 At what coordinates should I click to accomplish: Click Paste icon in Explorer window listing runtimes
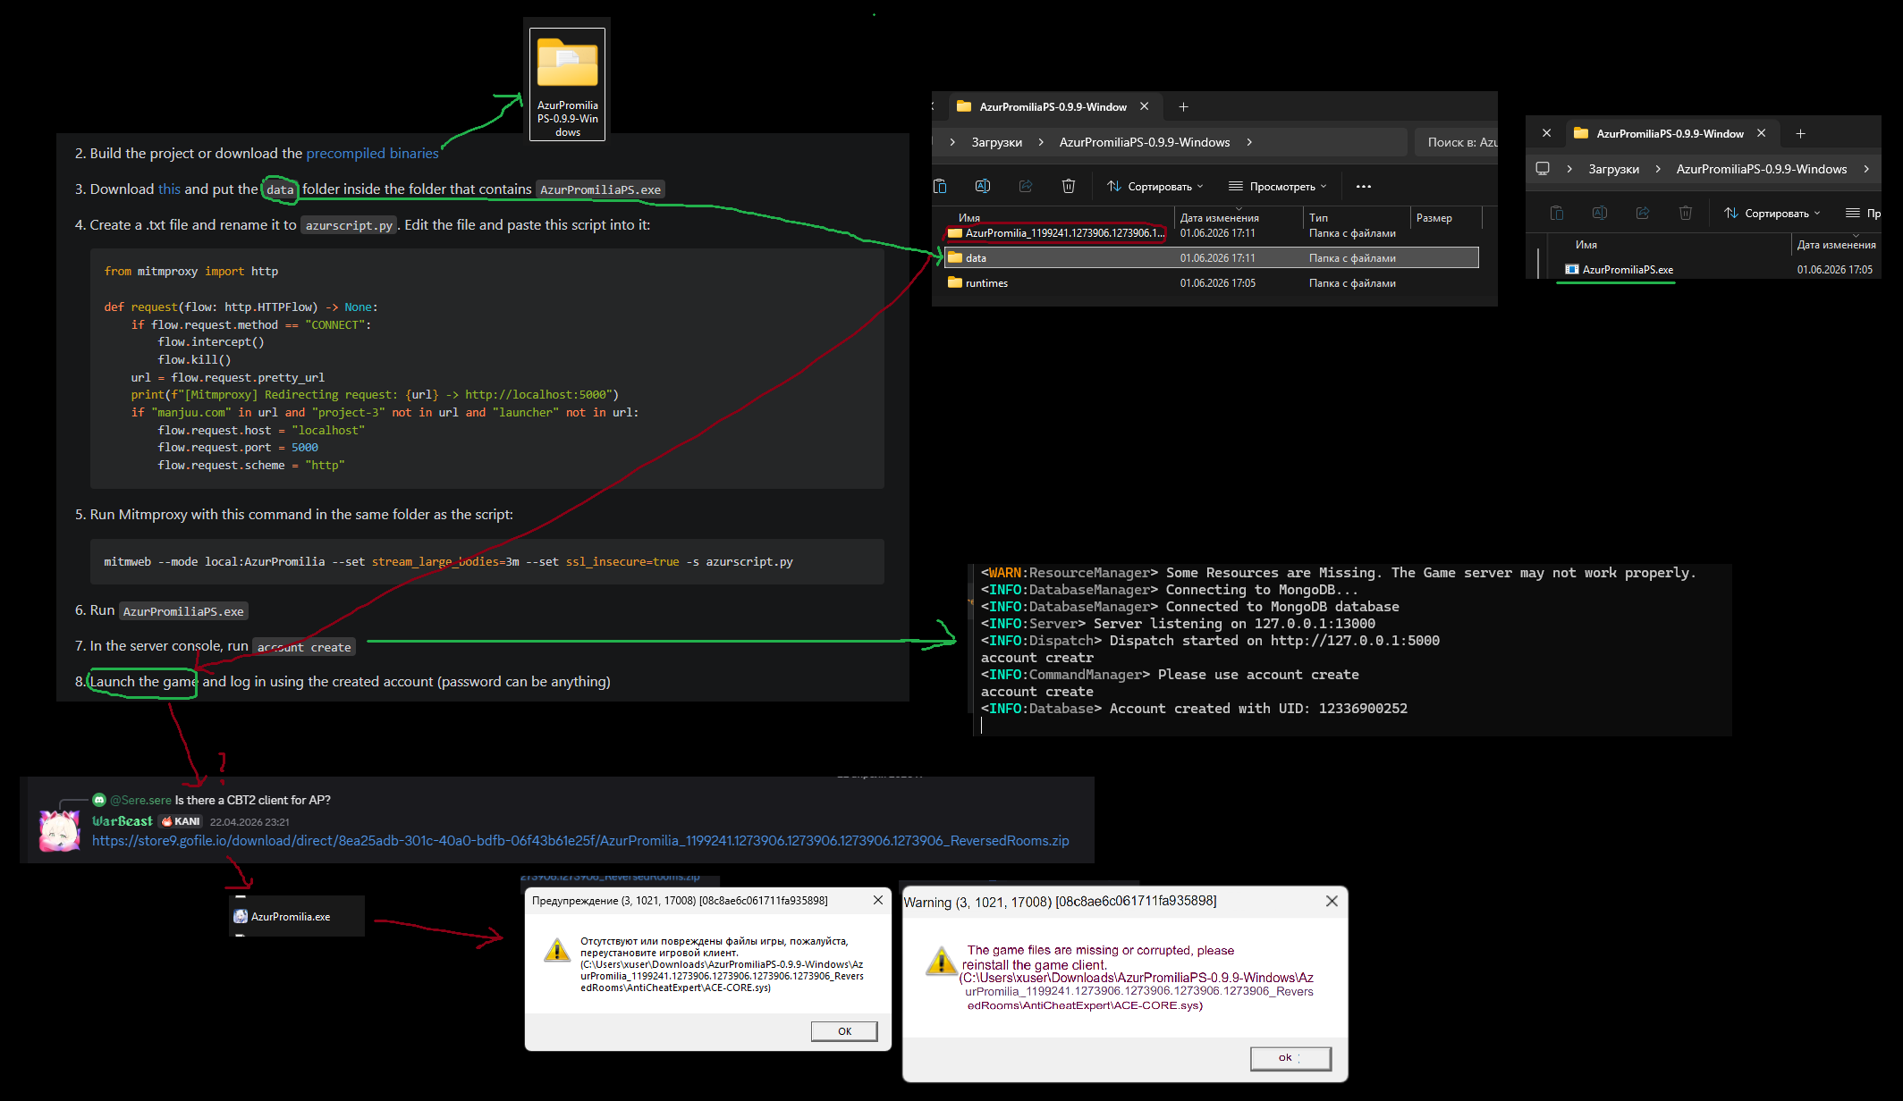pos(940,186)
